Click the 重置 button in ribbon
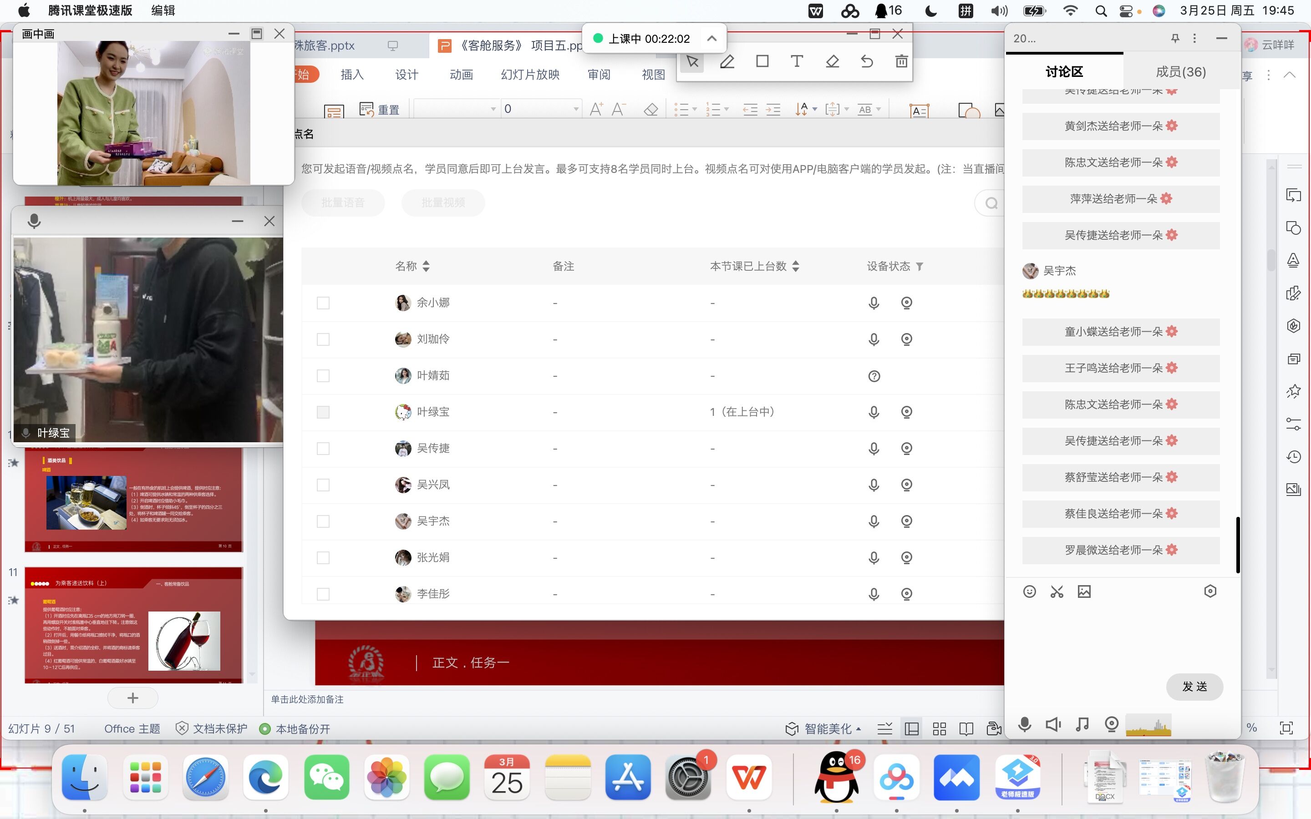This screenshot has height=819, width=1311. tap(380, 110)
